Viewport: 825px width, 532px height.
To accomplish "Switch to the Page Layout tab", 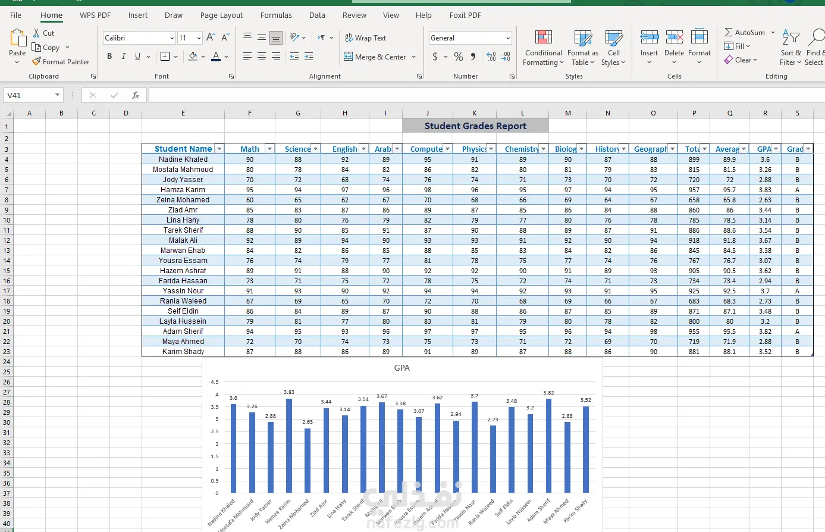I will coord(221,15).
